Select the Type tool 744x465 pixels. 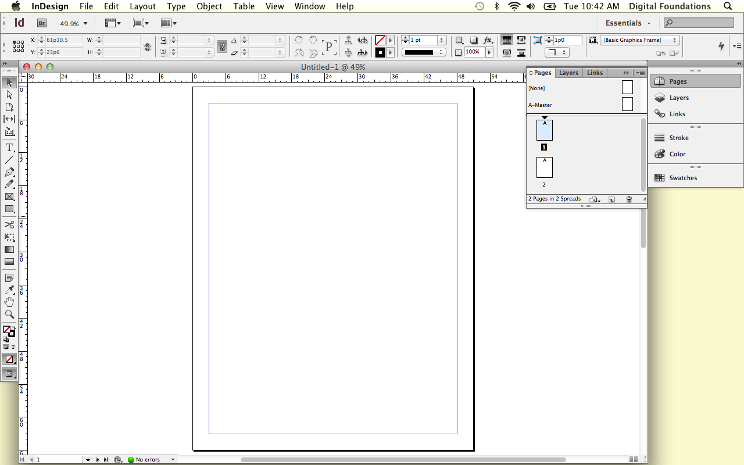pyautogui.click(x=9, y=148)
